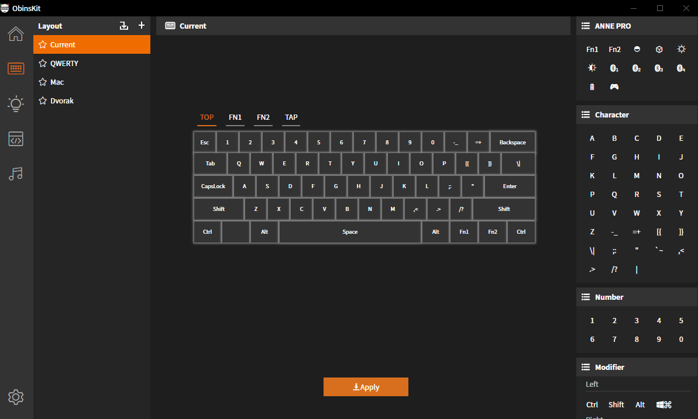
Task: Select the Bluetooth 1 icon
Action: click(x=614, y=68)
